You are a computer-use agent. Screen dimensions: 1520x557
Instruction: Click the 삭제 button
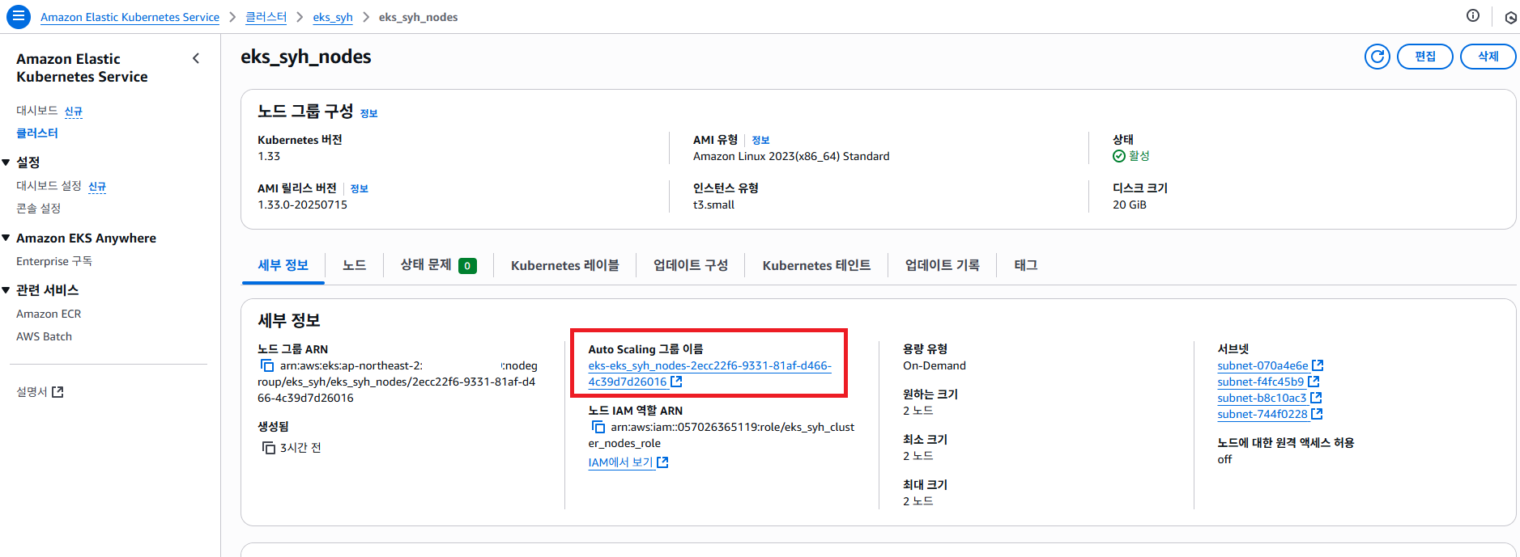(1488, 57)
